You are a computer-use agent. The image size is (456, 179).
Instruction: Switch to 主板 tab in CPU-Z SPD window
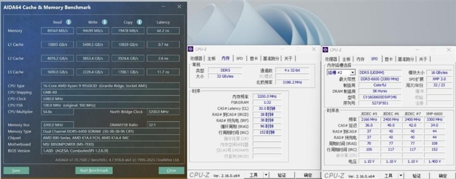[x=346, y=59]
